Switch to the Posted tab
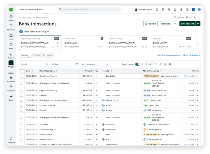The width and height of the screenshot is (210, 154). 36,55
